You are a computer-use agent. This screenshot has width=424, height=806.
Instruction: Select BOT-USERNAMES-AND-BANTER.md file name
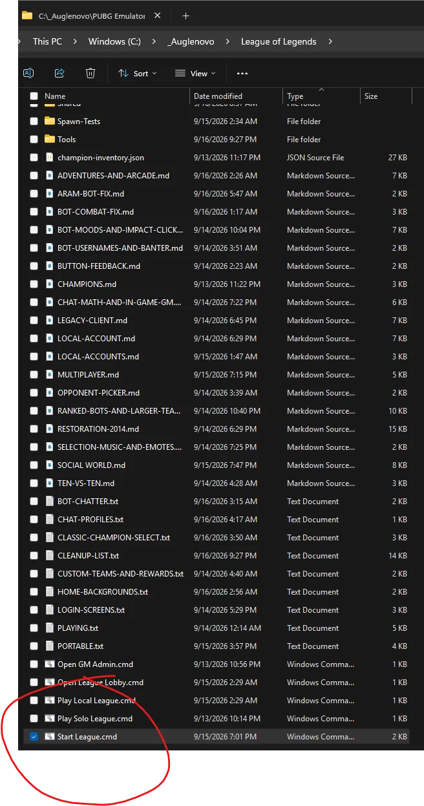pyautogui.click(x=120, y=248)
